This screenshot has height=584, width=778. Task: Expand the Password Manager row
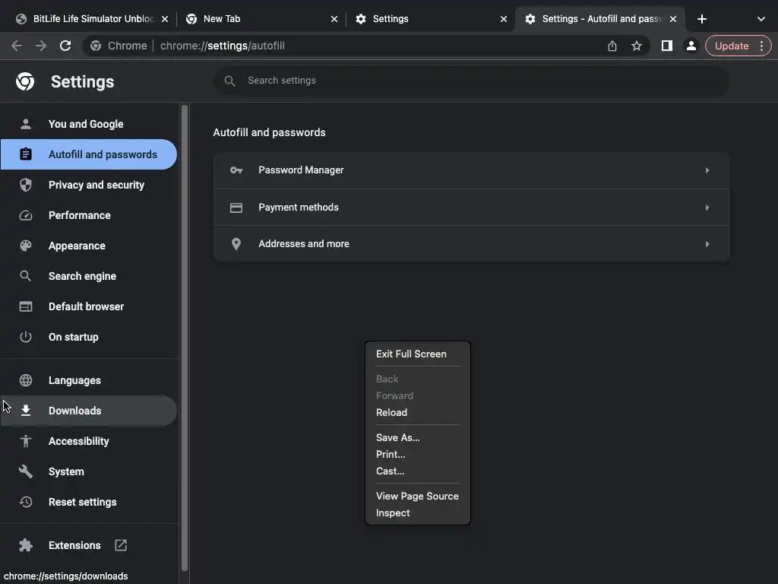coord(471,170)
